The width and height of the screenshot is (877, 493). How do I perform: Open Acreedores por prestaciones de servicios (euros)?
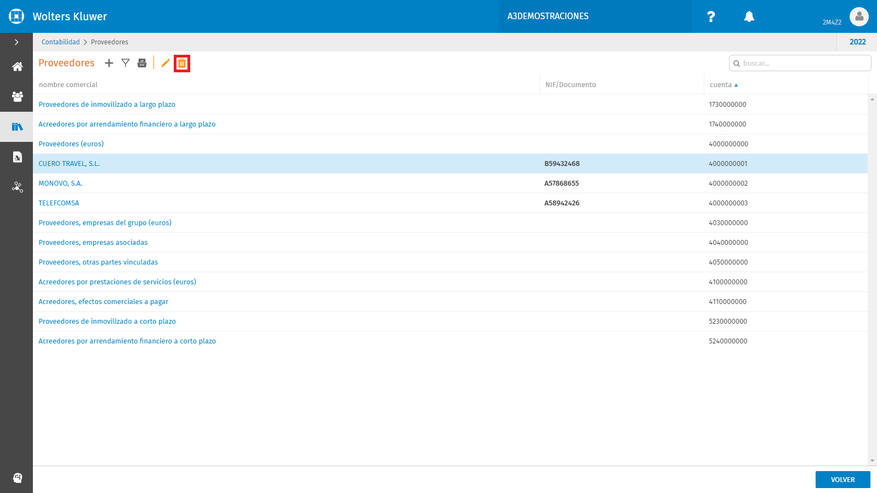coord(117,282)
